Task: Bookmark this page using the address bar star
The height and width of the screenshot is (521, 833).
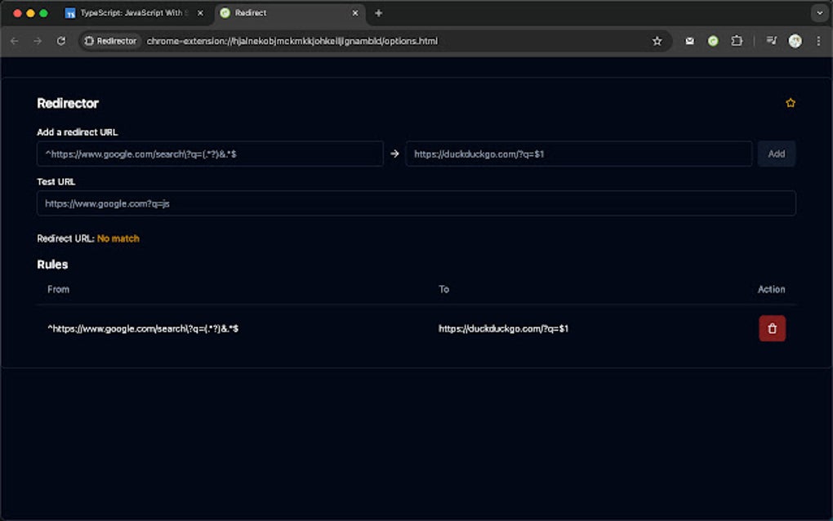Action: (657, 40)
